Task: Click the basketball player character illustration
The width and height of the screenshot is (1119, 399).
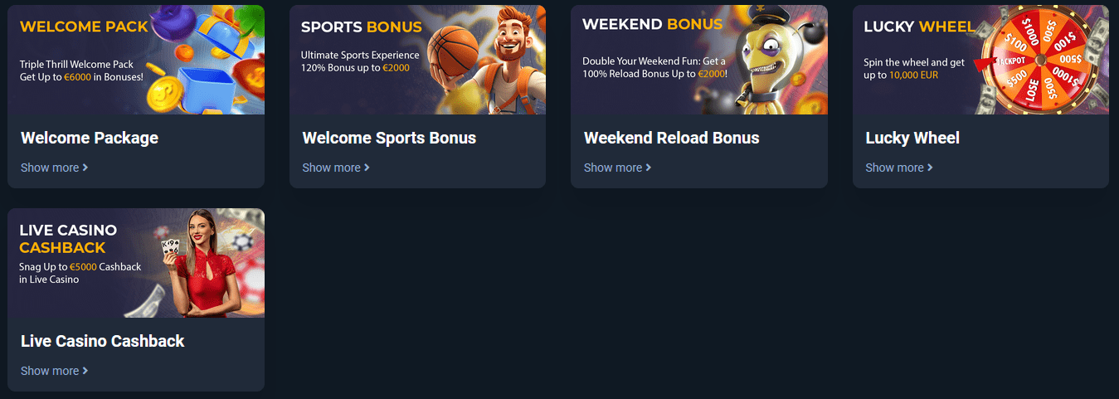Action: tap(489, 60)
